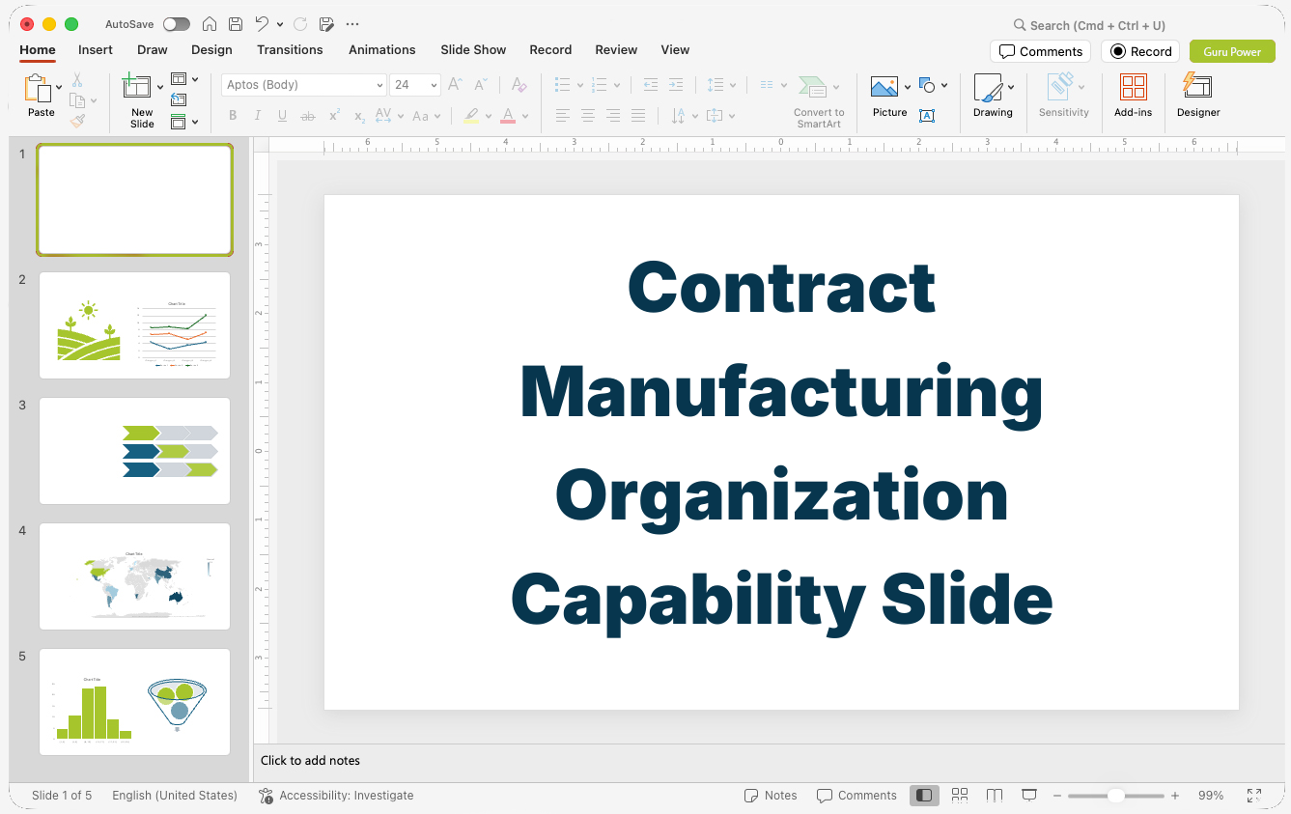Open the Insert tab
The width and height of the screenshot is (1291, 814).
pos(96,49)
